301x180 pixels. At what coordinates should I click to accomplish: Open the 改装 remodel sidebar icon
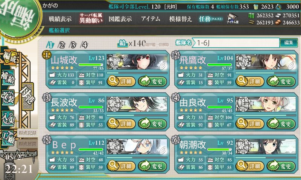[x=8, y=97]
